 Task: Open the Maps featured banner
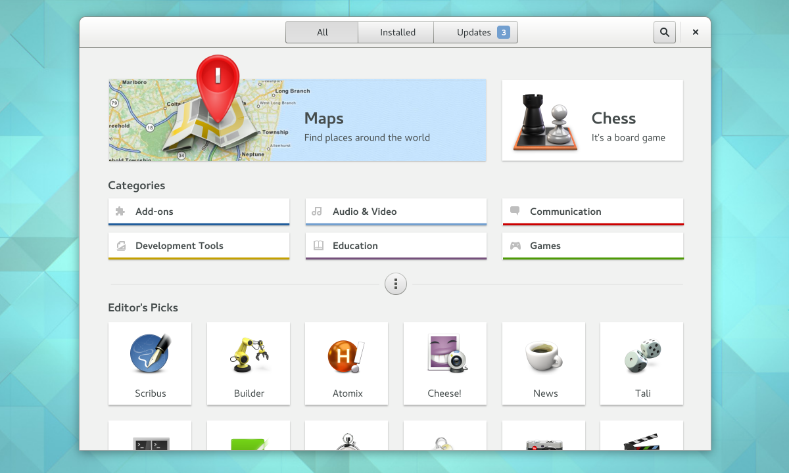click(x=297, y=120)
